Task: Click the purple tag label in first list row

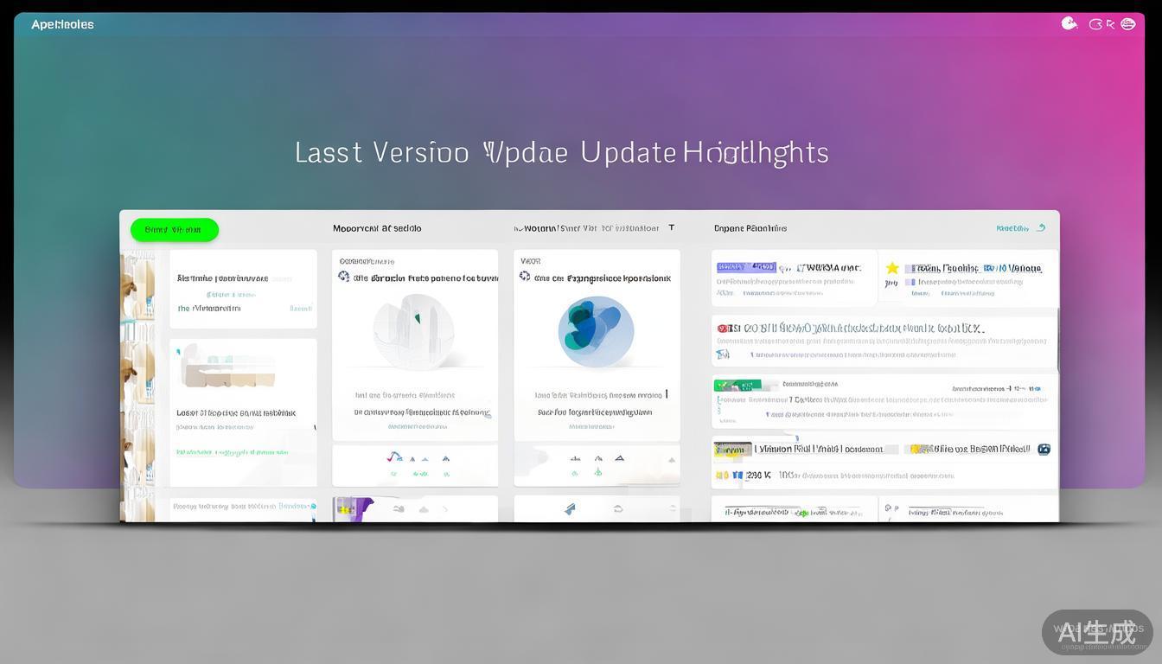Action: tap(745, 267)
